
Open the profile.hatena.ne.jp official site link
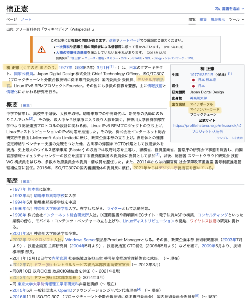click(x=207, y=126)
